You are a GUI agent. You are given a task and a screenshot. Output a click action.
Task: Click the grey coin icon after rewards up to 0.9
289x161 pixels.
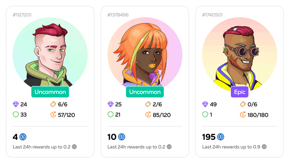tap(264, 147)
